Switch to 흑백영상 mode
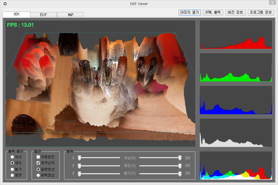This screenshot has height=185, width=278. pos(38,175)
